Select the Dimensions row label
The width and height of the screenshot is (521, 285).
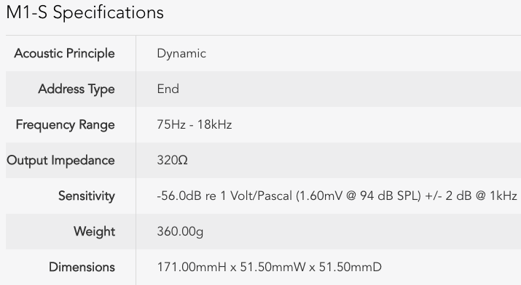click(x=82, y=267)
